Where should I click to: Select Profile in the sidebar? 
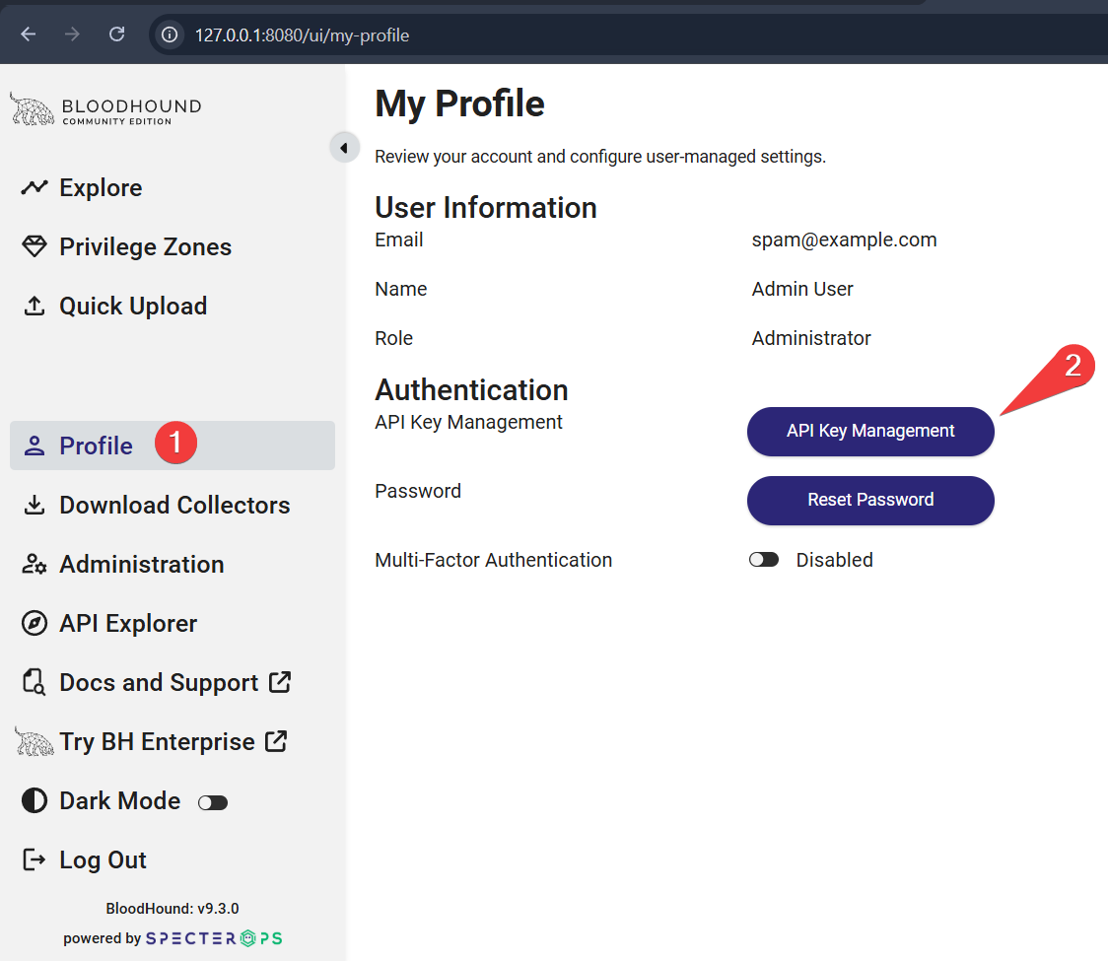click(x=173, y=446)
